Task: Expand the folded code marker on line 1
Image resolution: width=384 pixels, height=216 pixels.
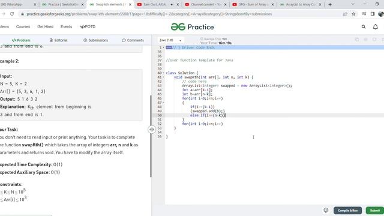Action: tap(169, 47)
